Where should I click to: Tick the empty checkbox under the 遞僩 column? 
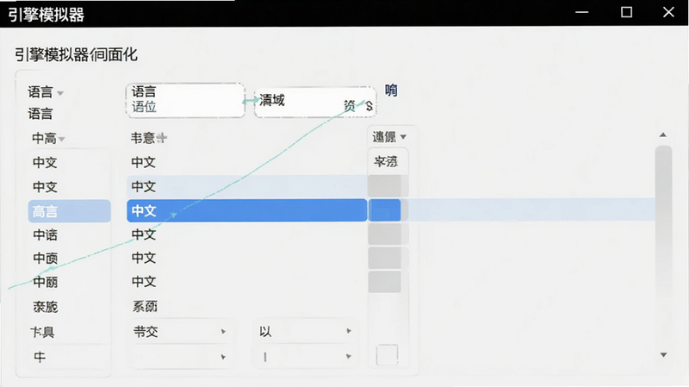click(387, 355)
